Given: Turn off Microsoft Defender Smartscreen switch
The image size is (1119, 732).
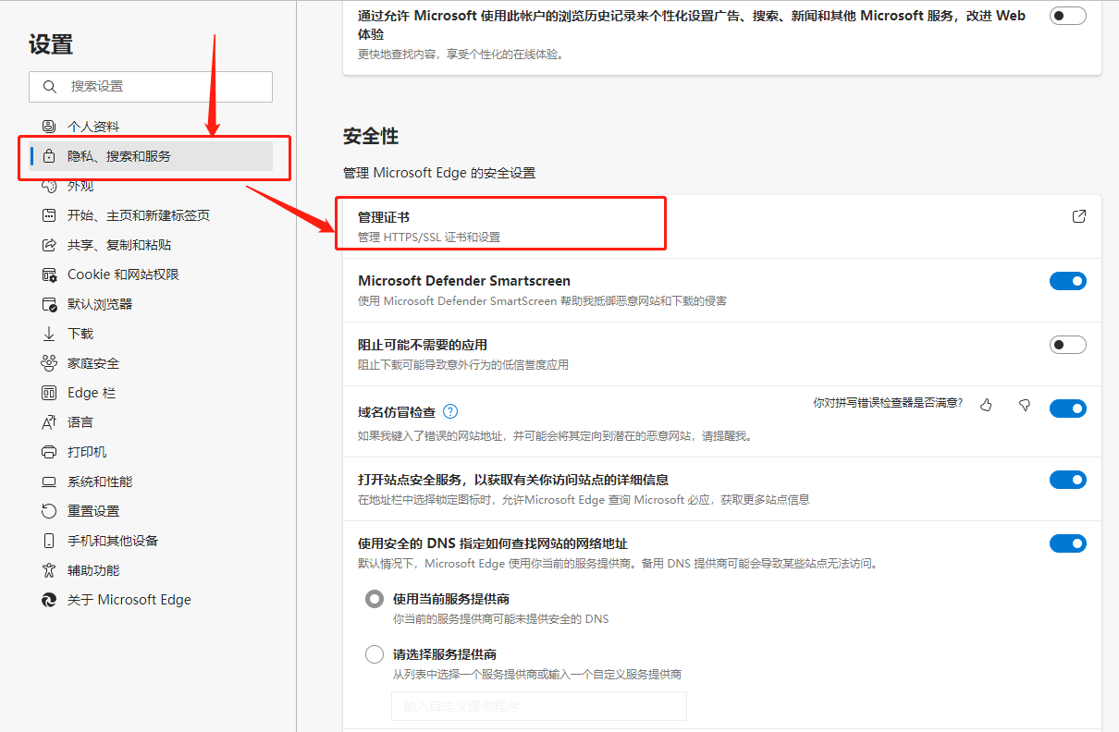Looking at the screenshot, I should tap(1067, 281).
